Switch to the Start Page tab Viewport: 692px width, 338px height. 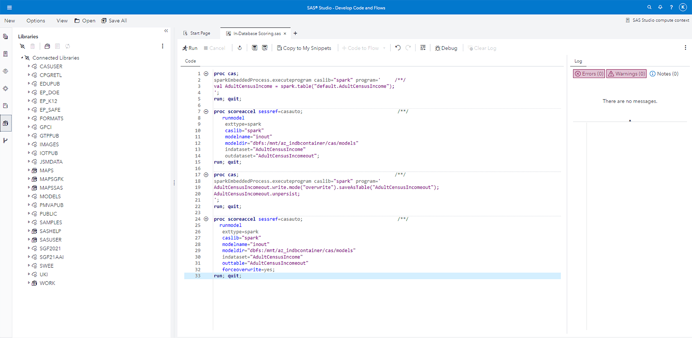[x=197, y=33]
